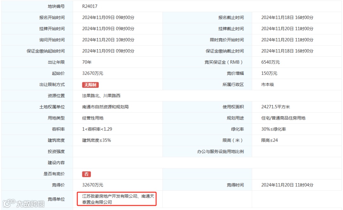Click the 所属行政区 label
The height and width of the screenshot is (210, 343).
(233, 85)
